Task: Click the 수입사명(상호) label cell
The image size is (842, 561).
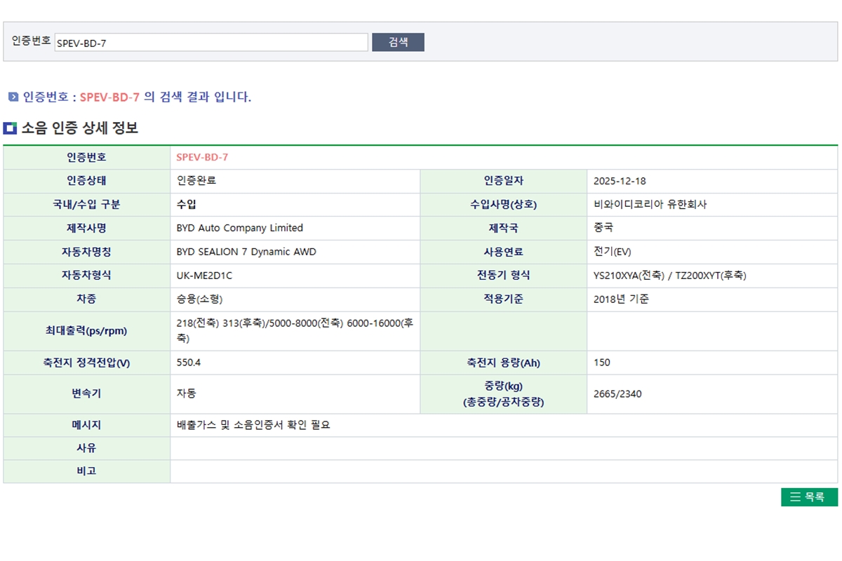Action: pyautogui.click(x=503, y=204)
